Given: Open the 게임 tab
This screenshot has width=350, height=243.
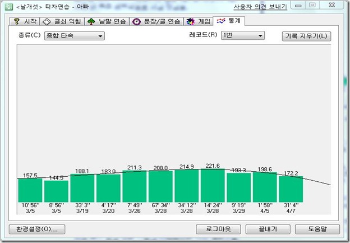Looking at the screenshot, I should 198,21.
